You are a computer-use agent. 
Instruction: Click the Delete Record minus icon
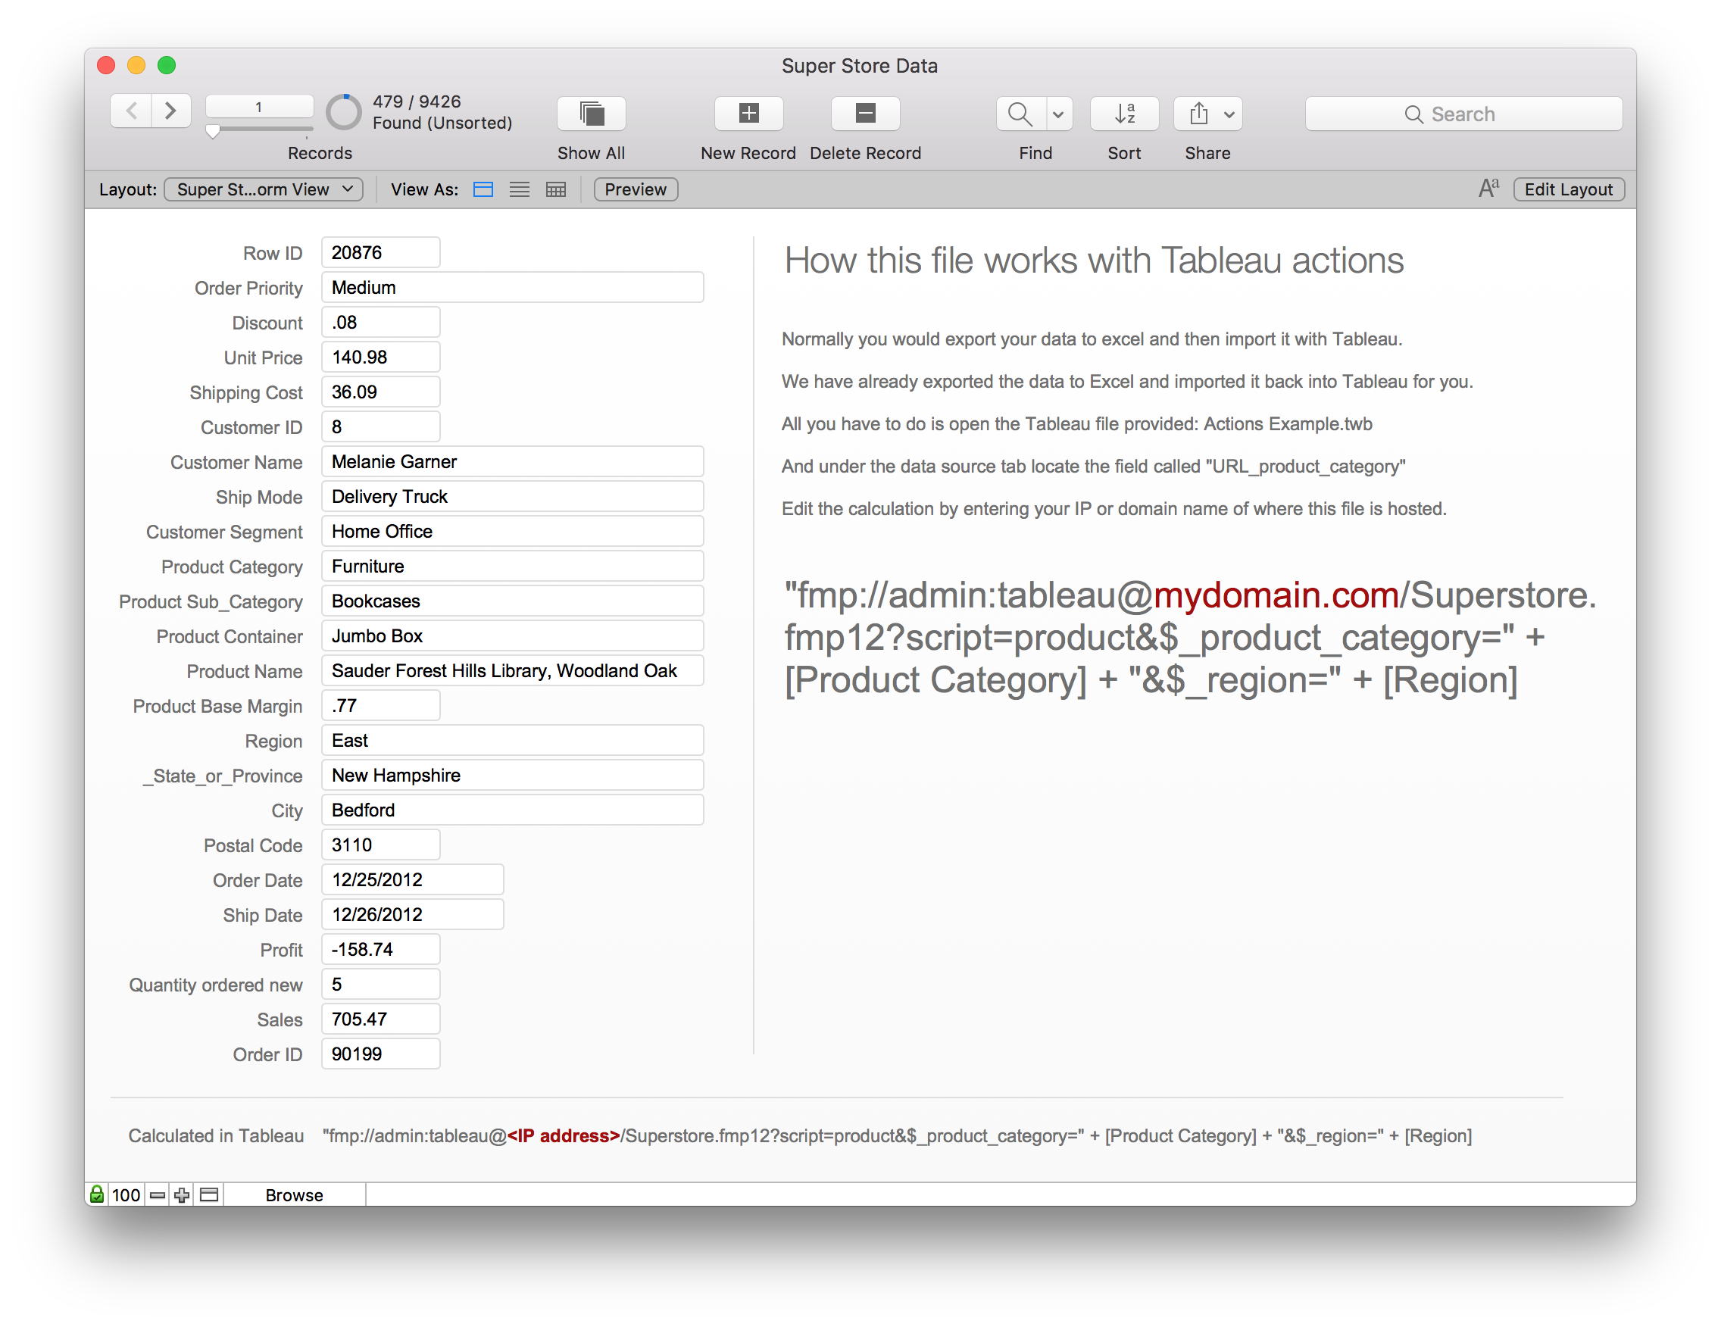pos(864,114)
